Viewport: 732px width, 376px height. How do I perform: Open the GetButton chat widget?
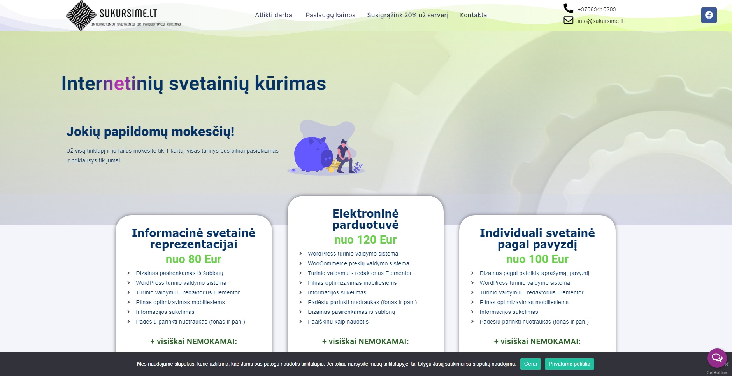click(716, 358)
